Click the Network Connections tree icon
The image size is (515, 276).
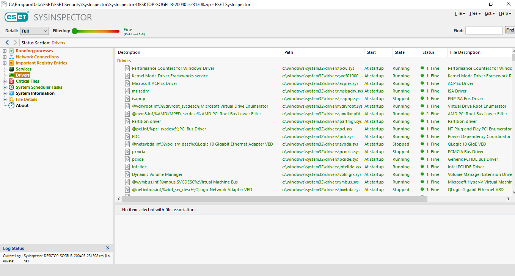point(11,57)
